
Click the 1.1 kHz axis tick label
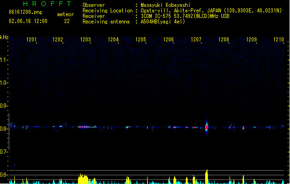(x=3, y=60)
